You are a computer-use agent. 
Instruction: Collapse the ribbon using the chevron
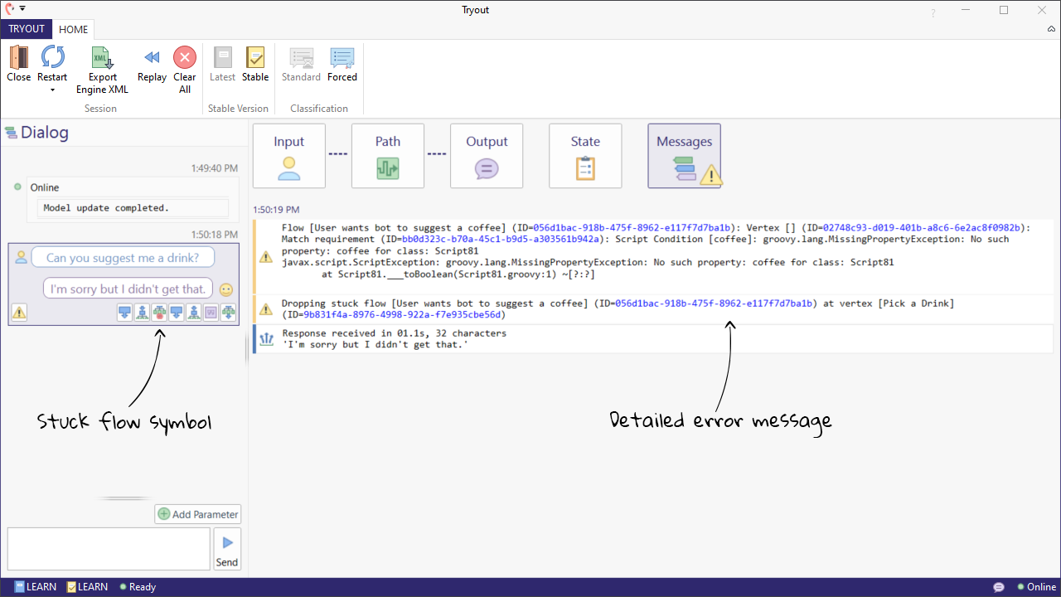pos(1051,29)
